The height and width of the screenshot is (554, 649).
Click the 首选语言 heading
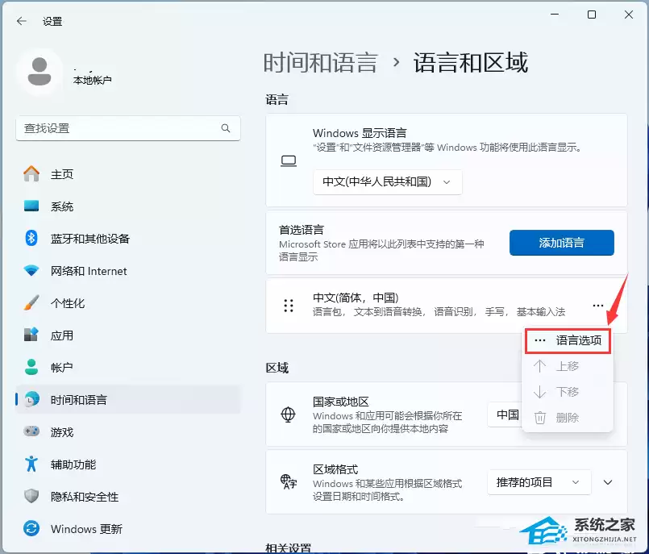click(x=302, y=230)
